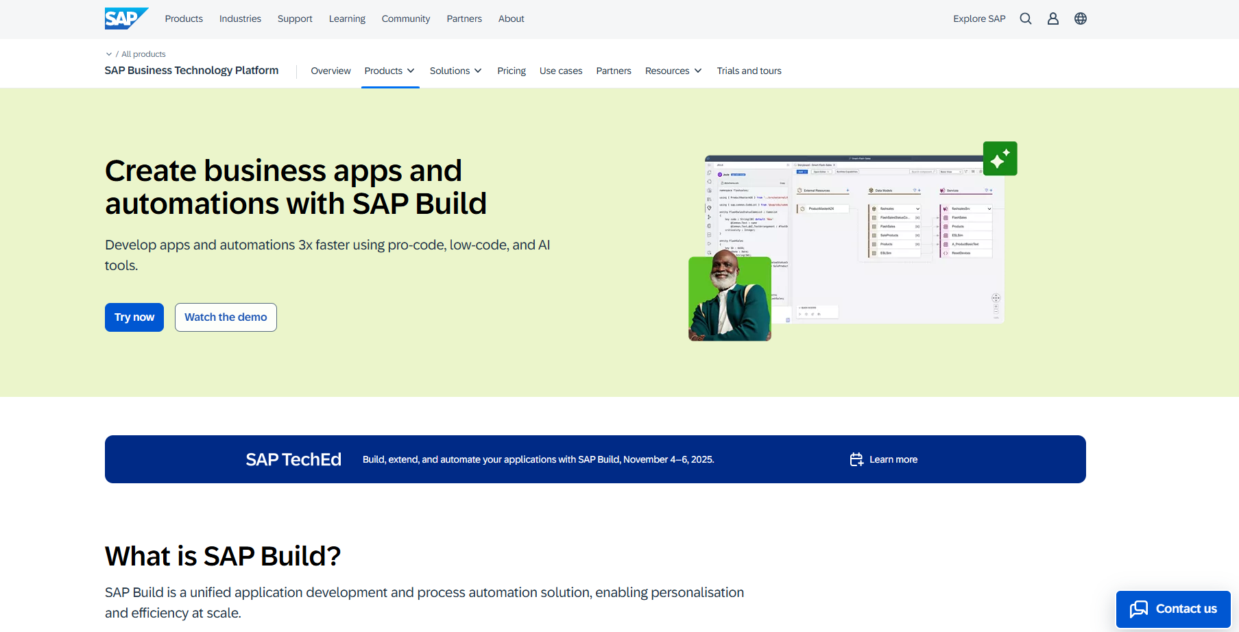Open Learning in the top menu

click(x=347, y=19)
